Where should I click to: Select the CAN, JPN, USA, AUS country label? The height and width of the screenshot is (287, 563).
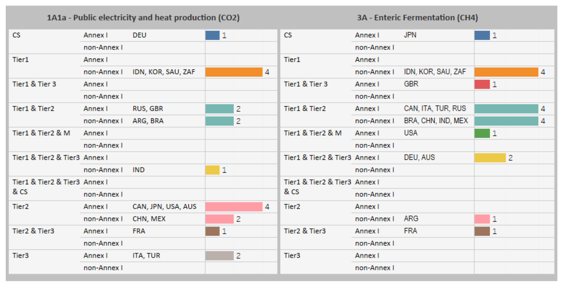pyautogui.click(x=164, y=206)
